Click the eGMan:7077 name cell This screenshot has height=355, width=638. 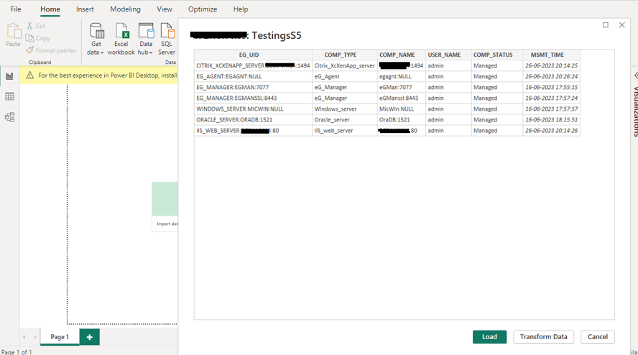click(x=401, y=87)
